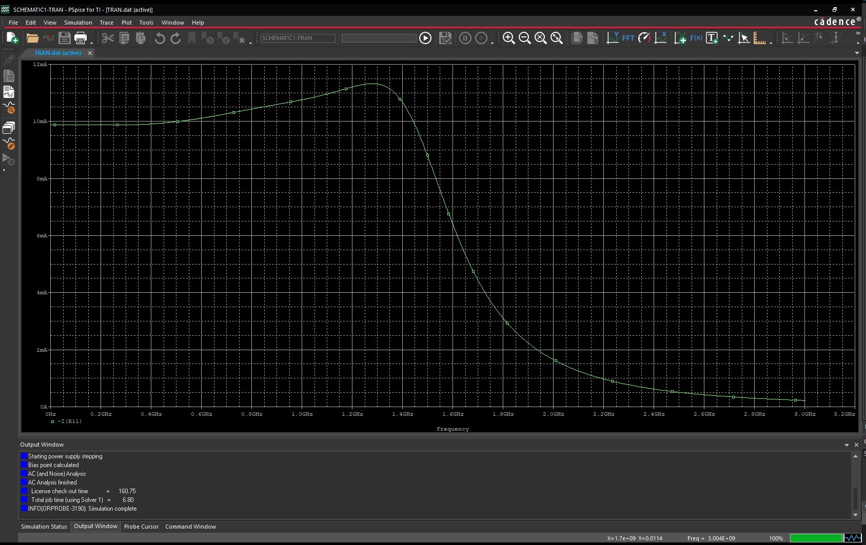Click the Zoom In magnifier icon
Image resolution: width=866 pixels, height=545 pixels.
pyautogui.click(x=508, y=38)
